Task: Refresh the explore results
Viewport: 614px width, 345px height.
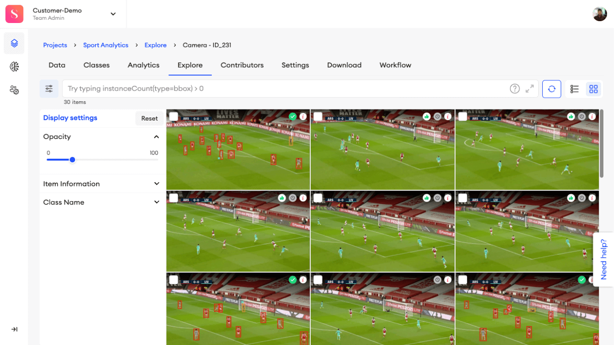Action: (x=551, y=89)
